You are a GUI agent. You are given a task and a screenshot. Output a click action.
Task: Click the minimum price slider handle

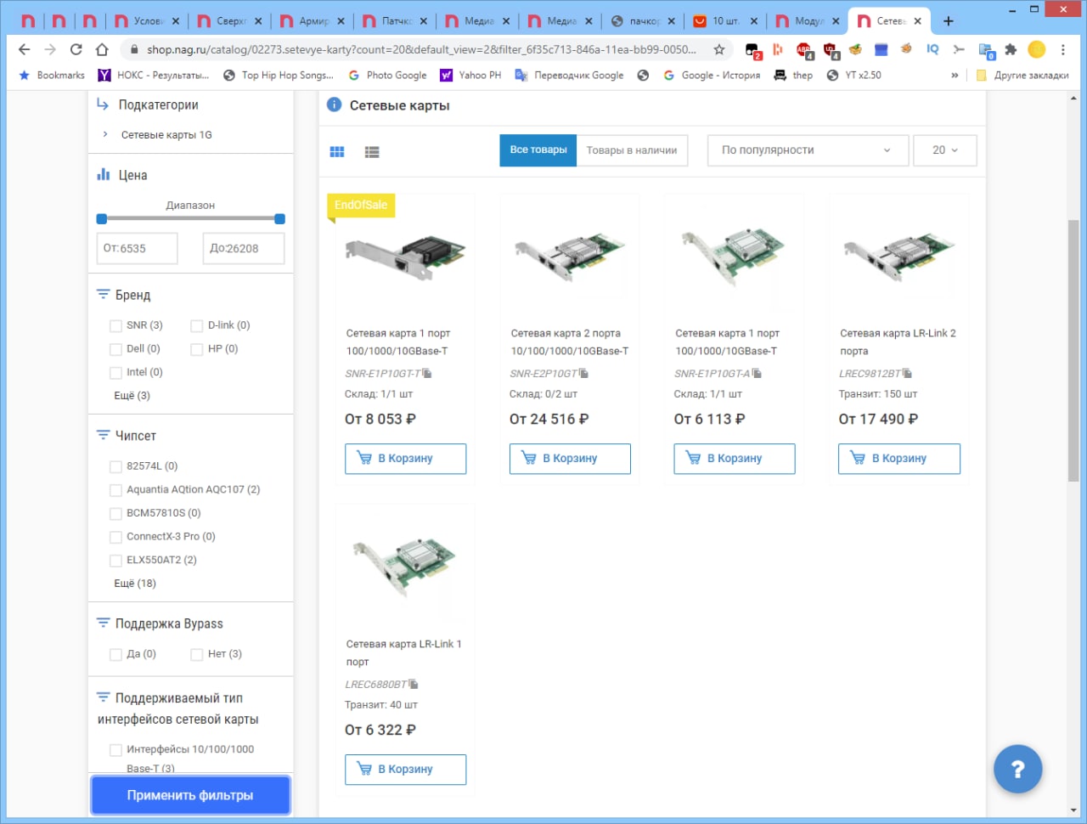coord(102,219)
